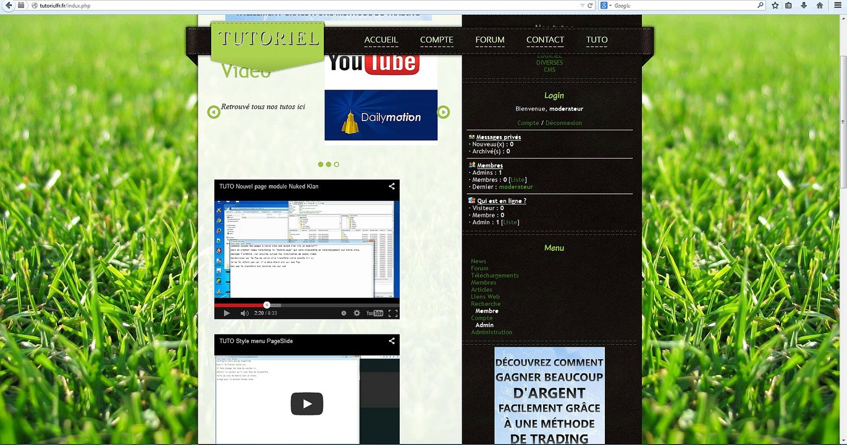The width and height of the screenshot is (847, 445).
Task: Seek on the Nuked Klan video progress bar
Action: (x=307, y=305)
